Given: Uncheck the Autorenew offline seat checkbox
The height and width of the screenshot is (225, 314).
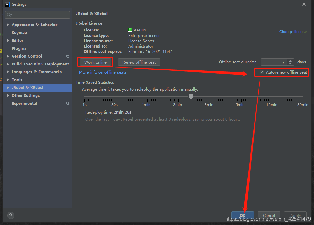Looking at the screenshot, I should [262, 72].
